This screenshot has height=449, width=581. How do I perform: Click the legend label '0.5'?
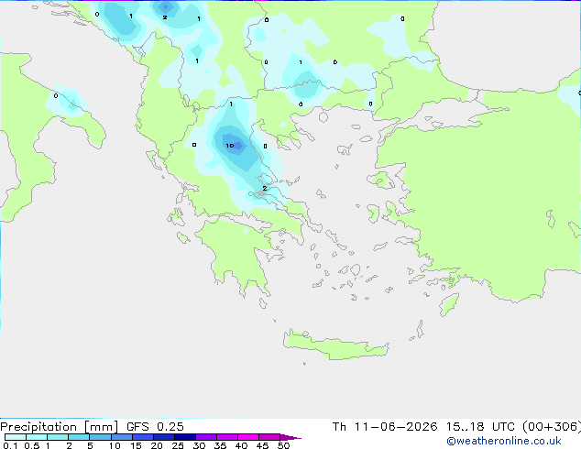click(x=31, y=445)
